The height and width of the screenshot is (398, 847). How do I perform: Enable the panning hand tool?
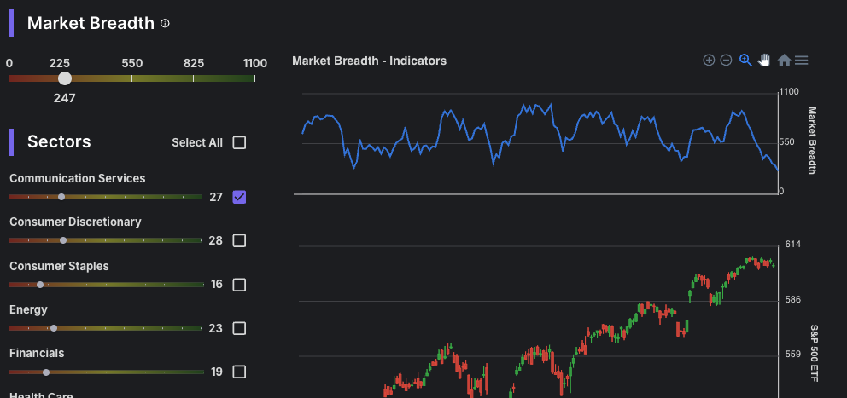pos(764,60)
